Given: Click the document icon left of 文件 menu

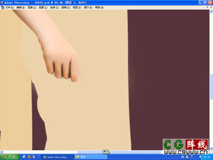Looking at the screenshot, I should point(2,8).
